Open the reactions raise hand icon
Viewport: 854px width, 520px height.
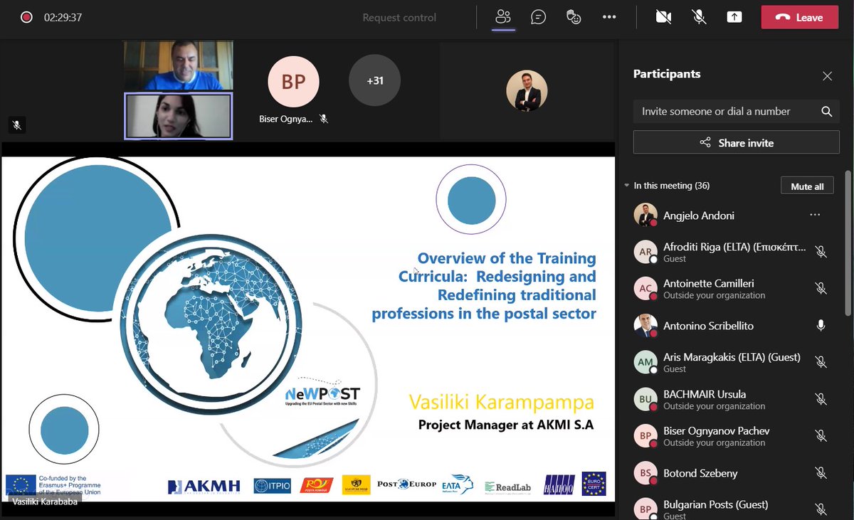[574, 17]
